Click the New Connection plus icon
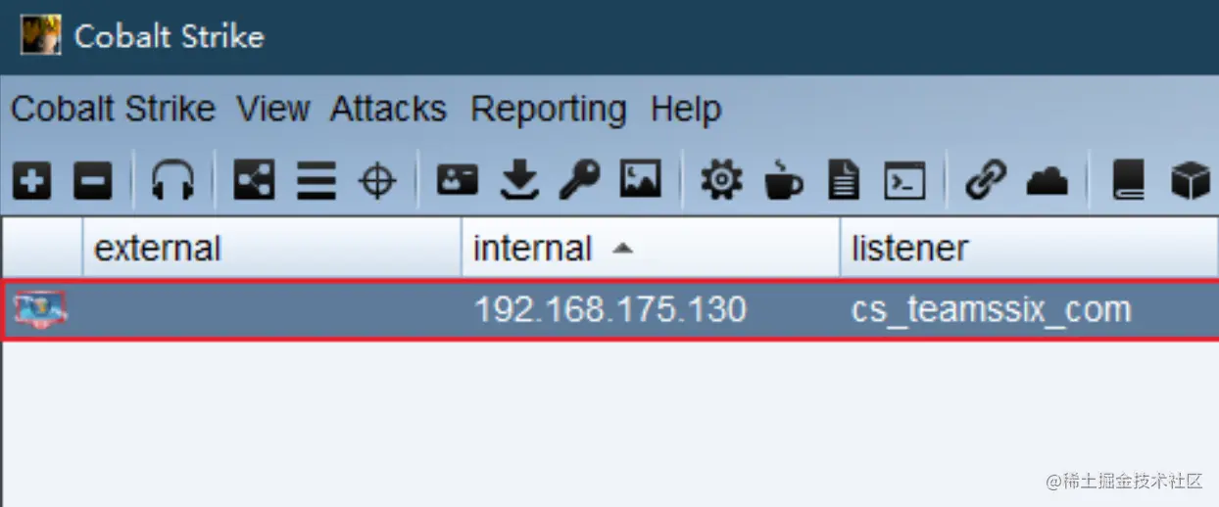This screenshot has height=507, width=1219. pos(31,181)
